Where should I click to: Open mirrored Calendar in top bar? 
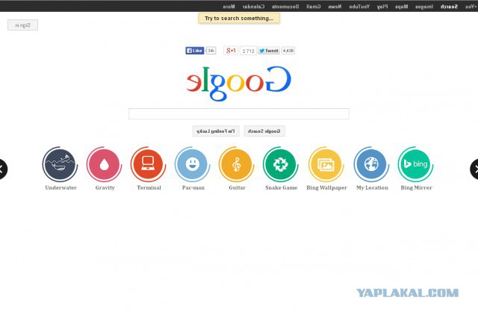tap(254, 7)
